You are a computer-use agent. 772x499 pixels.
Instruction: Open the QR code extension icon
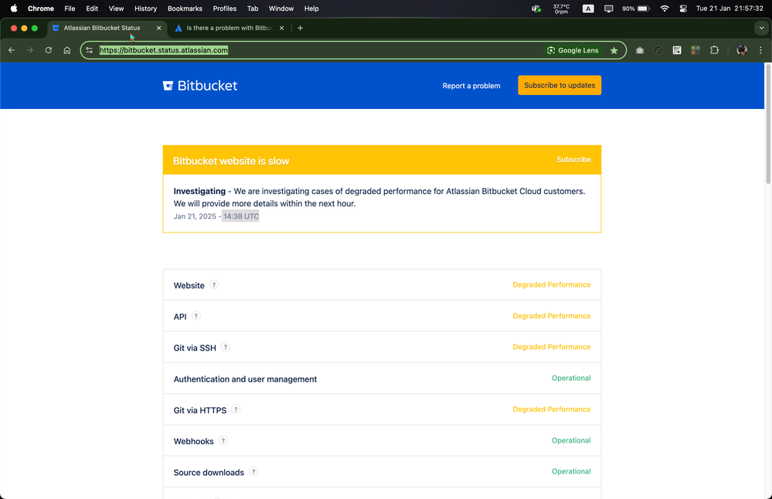click(x=677, y=50)
